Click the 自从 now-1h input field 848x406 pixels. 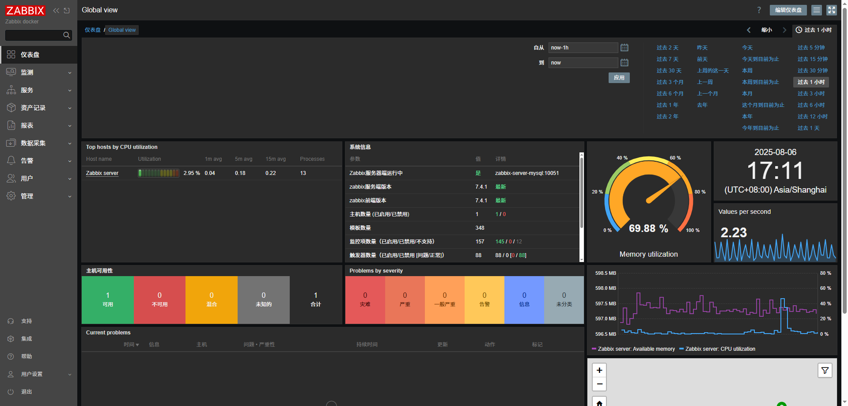(583, 48)
